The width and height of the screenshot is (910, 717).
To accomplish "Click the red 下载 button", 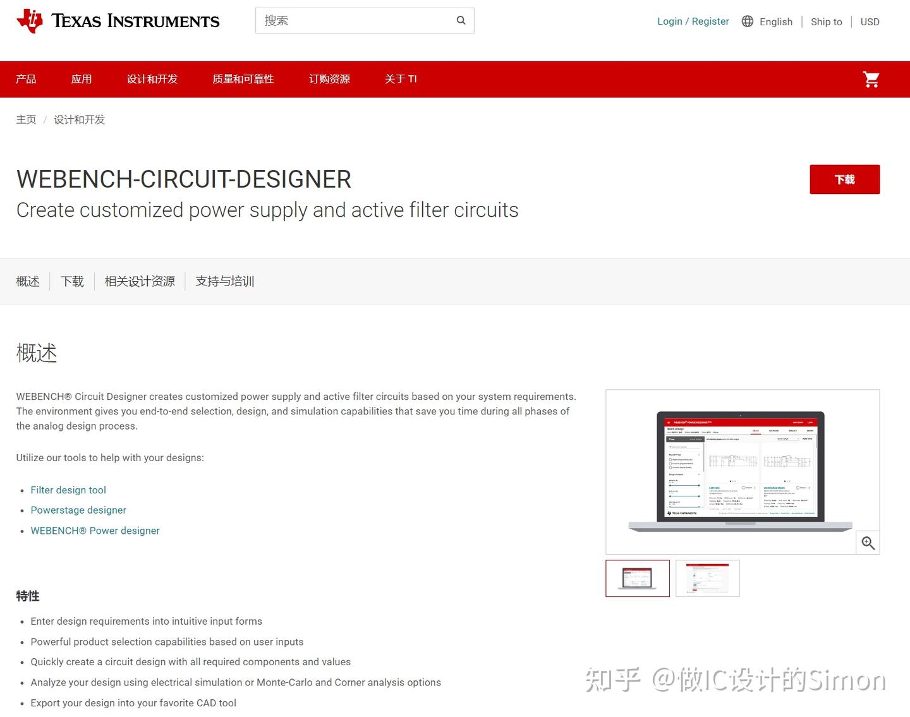I will [845, 179].
